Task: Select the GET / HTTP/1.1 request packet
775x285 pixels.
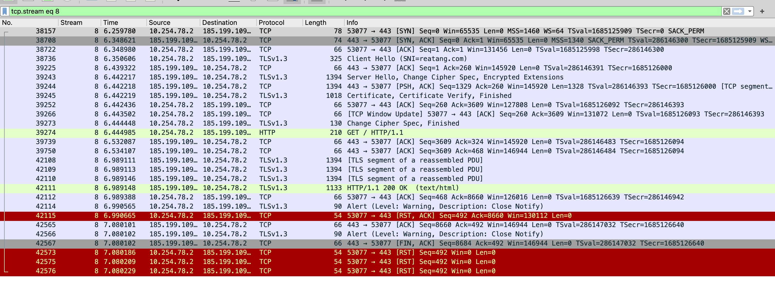Action: [x=387, y=133]
